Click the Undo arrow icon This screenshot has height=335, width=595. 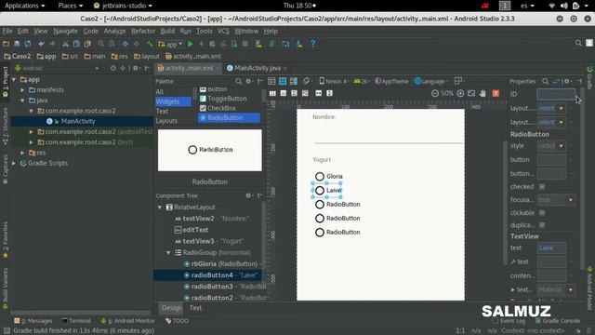coord(41,44)
